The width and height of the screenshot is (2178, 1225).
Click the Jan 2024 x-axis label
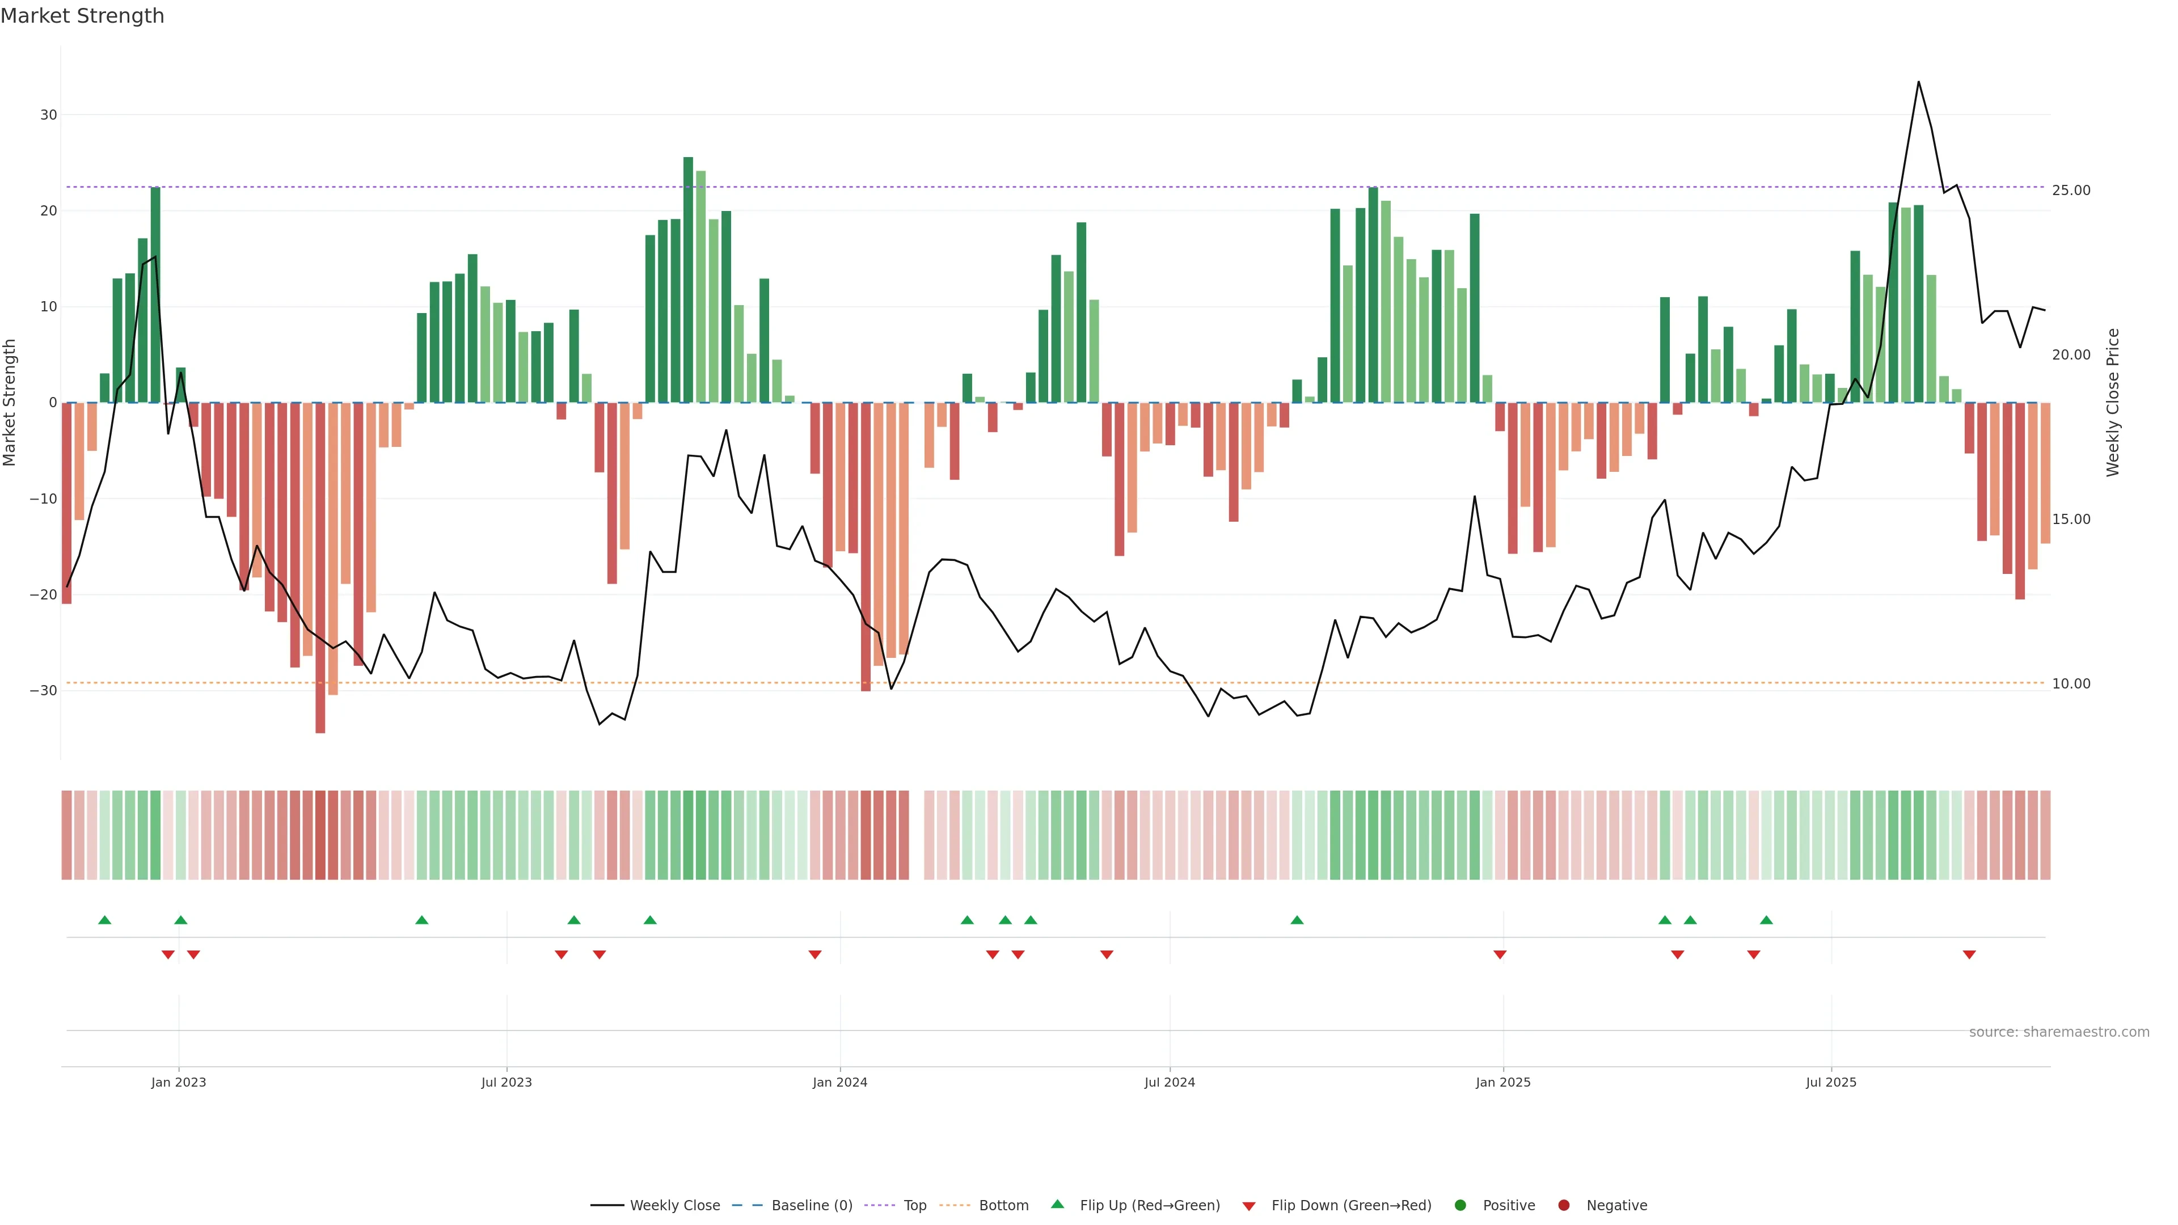[839, 1082]
